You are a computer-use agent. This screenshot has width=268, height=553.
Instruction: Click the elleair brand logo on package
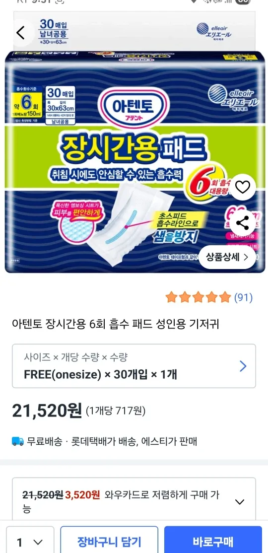click(x=233, y=96)
